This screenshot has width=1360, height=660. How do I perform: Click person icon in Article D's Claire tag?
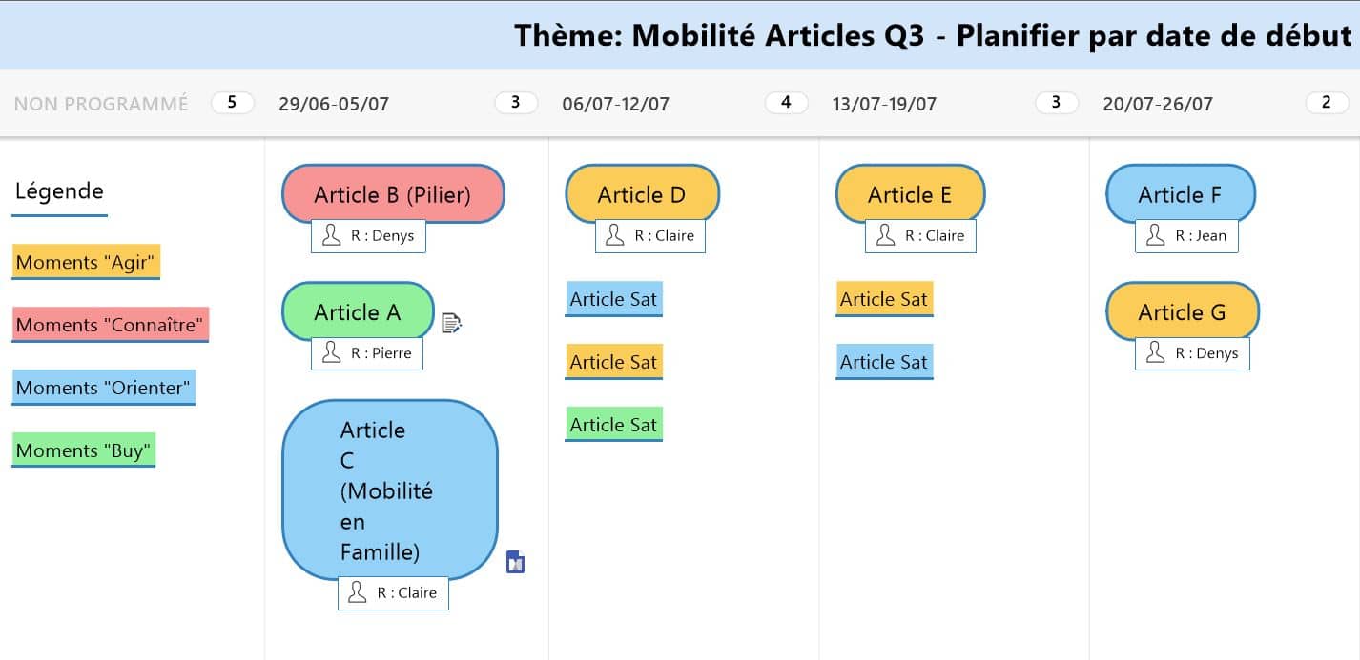tap(616, 235)
